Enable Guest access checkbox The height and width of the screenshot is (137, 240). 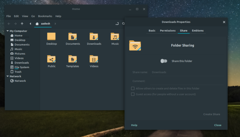tap(133, 94)
